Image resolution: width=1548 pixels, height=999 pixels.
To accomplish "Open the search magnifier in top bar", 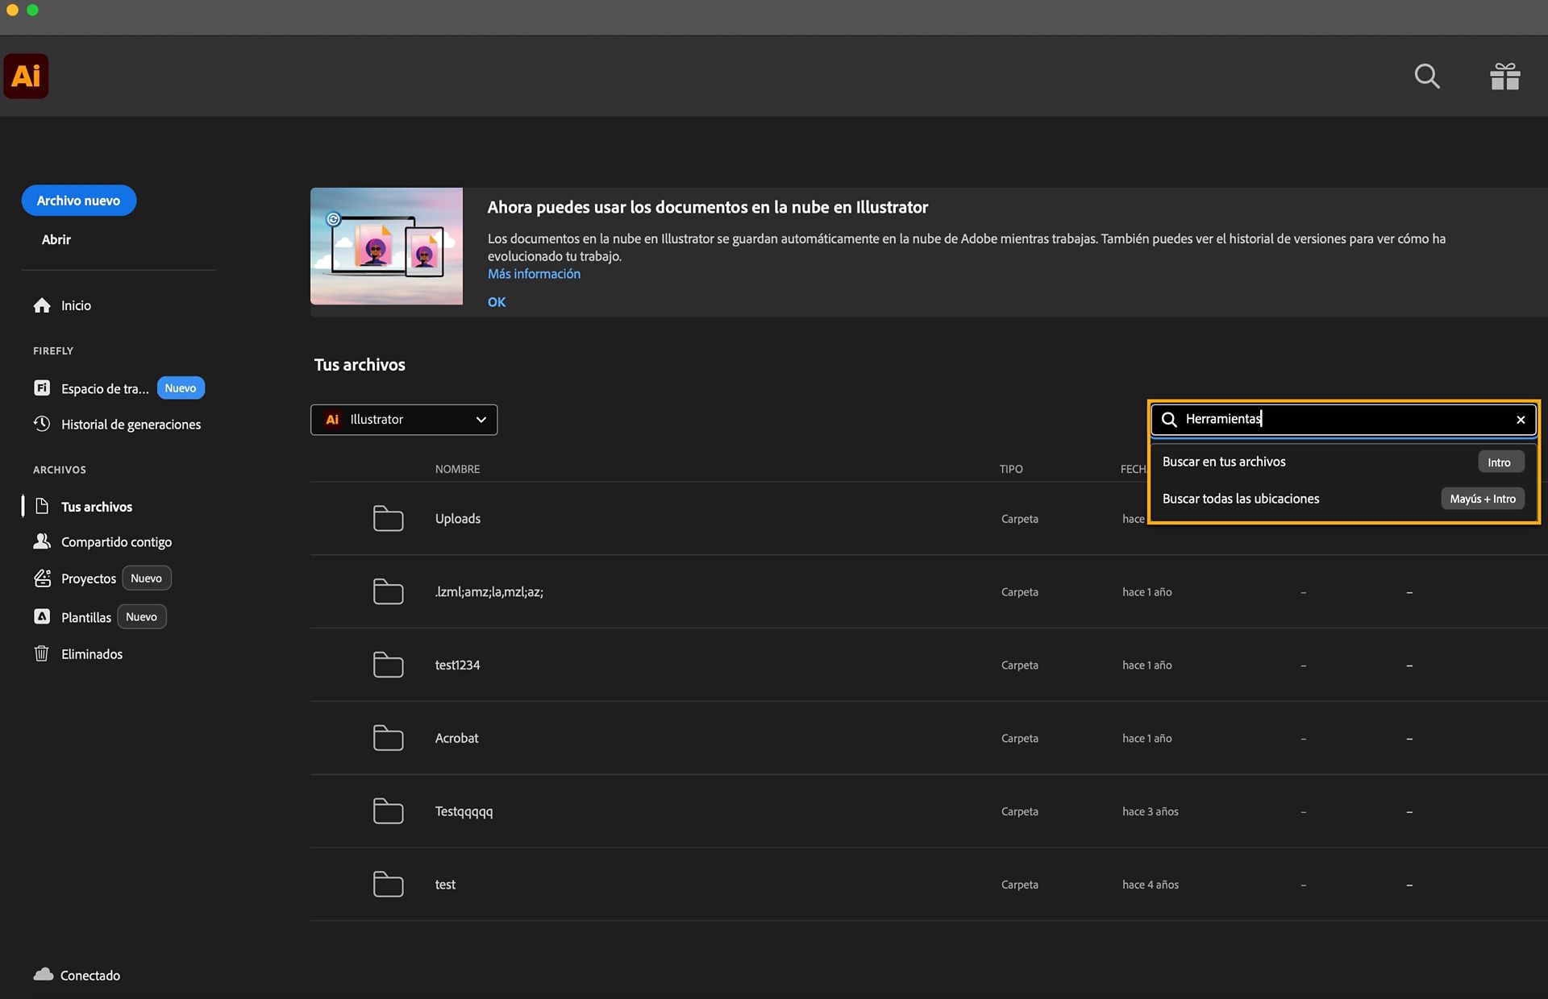I will (1427, 76).
